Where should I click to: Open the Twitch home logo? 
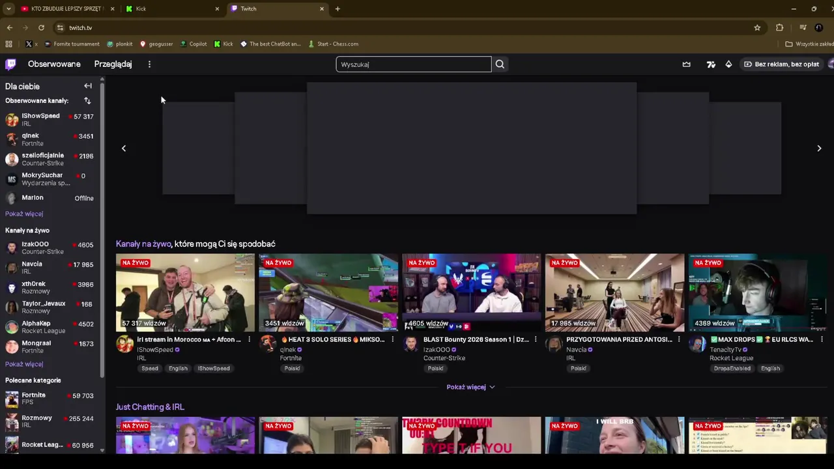point(10,64)
